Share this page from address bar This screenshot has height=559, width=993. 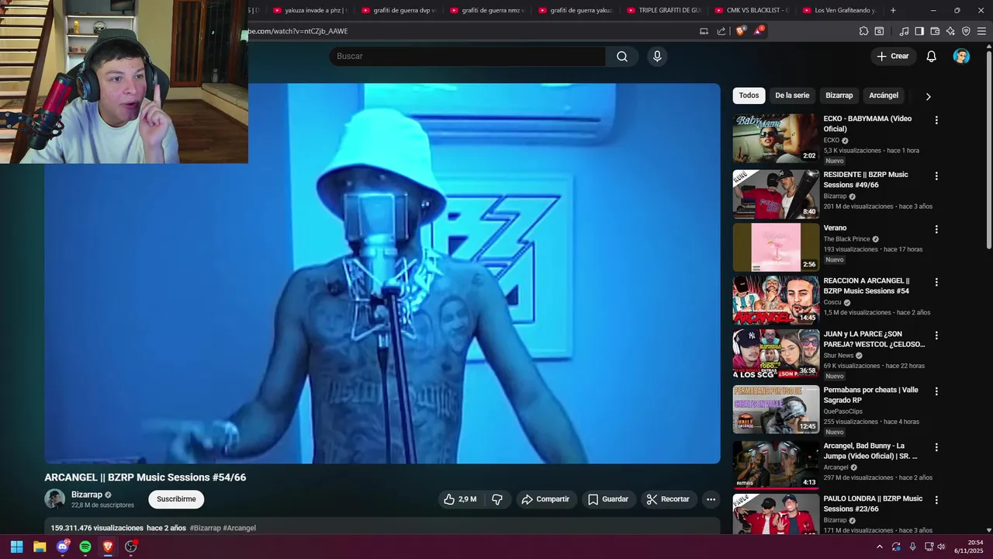[x=721, y=31]
